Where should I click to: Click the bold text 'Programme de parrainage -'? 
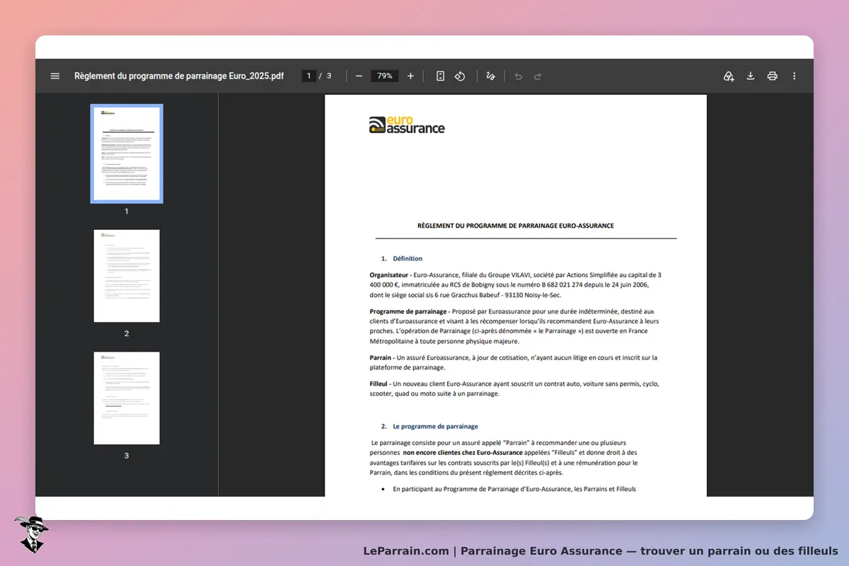(409, 311)
